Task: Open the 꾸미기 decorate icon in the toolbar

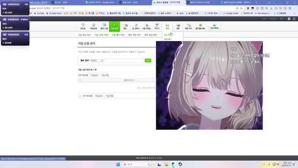Action: [x=157, y=26]
